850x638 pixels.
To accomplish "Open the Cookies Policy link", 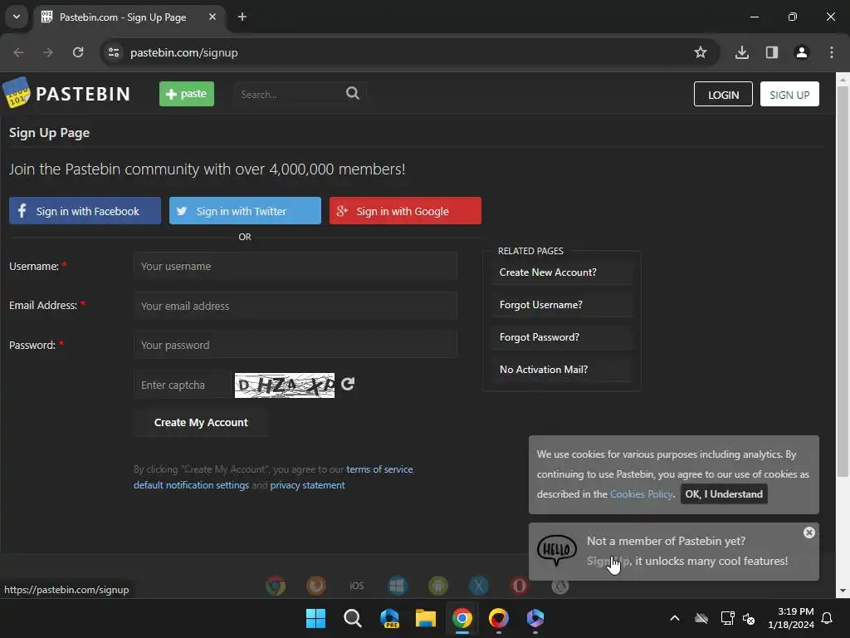I will coord(642,494).
